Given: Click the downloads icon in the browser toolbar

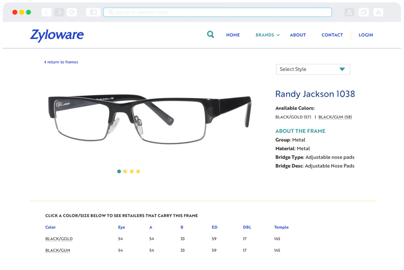Looking at the screenshot, I should point(378,12).
